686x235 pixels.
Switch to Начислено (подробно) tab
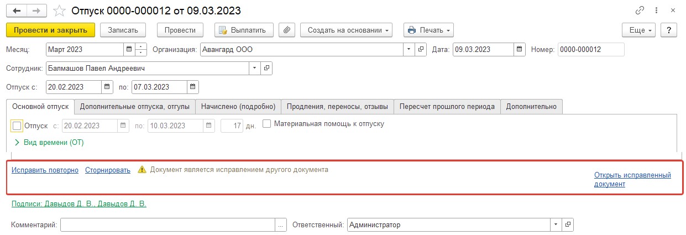(x=238, y=106)
